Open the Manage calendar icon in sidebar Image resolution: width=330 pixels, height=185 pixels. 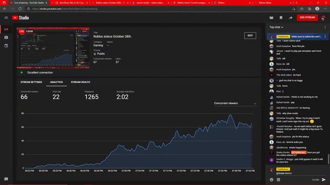click(x=6, y=46)
